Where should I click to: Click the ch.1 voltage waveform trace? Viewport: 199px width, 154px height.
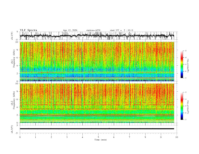97,35
